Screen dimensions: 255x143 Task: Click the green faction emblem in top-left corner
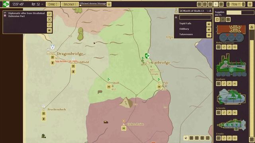(6, 4)
